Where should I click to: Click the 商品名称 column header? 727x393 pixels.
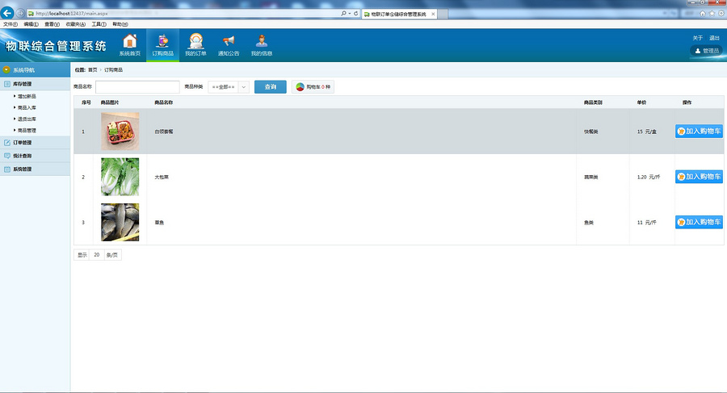164,102
